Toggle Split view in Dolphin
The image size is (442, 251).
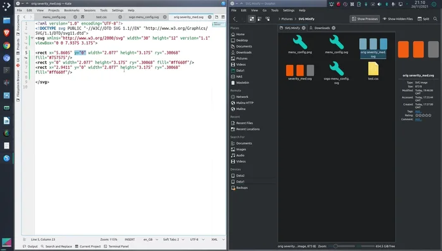coord(424,19)
